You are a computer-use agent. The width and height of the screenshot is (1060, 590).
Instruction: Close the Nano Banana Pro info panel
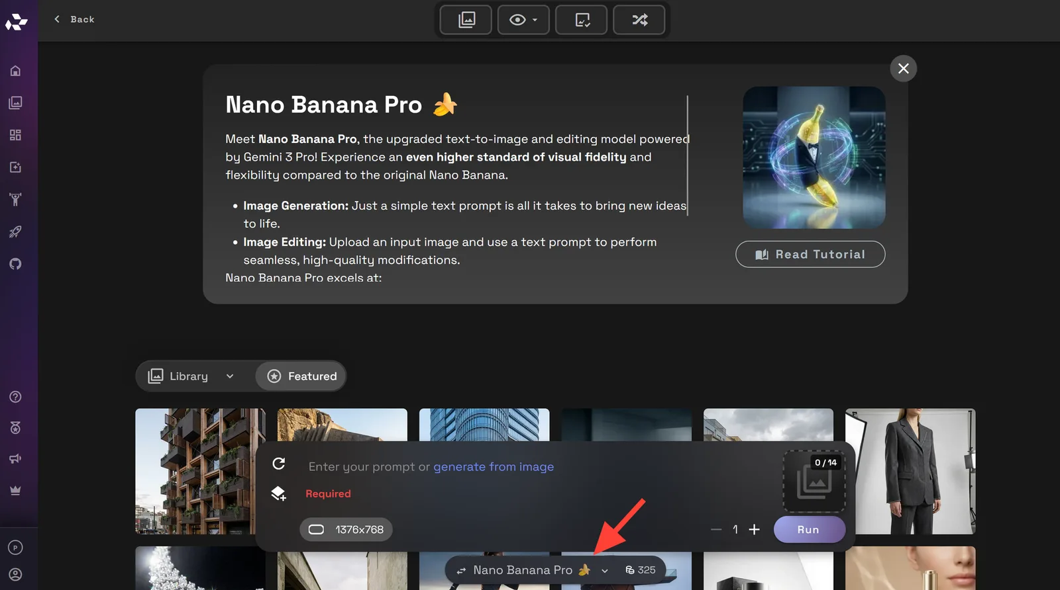(904, 68)
